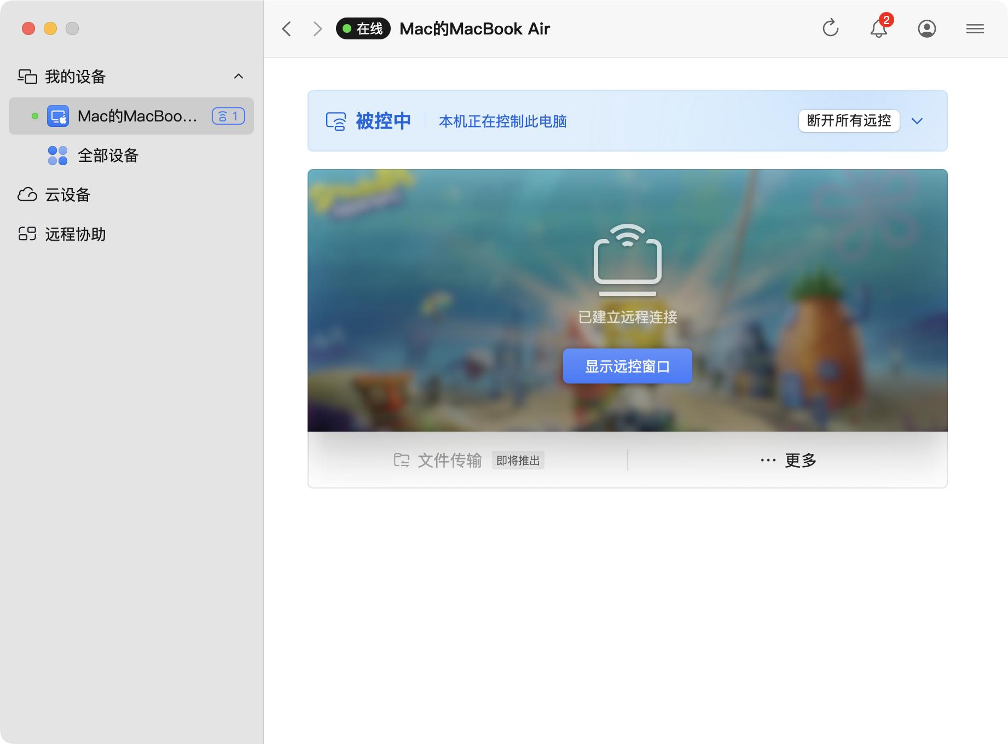Click the 全部设备 four-dot icon
The image size is (1008, 744).
57,155
